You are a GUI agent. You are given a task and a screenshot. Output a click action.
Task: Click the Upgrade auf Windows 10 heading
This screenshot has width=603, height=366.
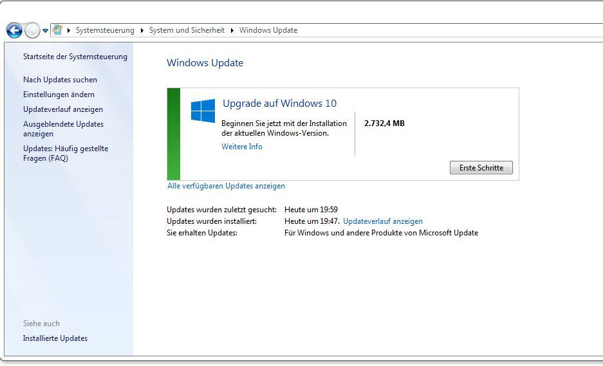(x=279, y=104)
